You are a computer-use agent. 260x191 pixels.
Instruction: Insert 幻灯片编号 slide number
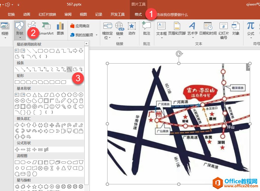[x=223, y=31]
